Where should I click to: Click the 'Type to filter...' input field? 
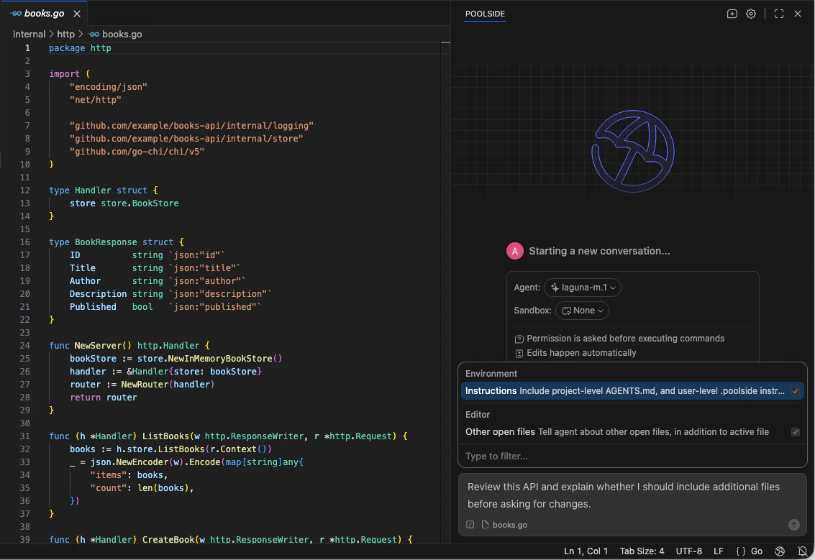pos(632,456)
